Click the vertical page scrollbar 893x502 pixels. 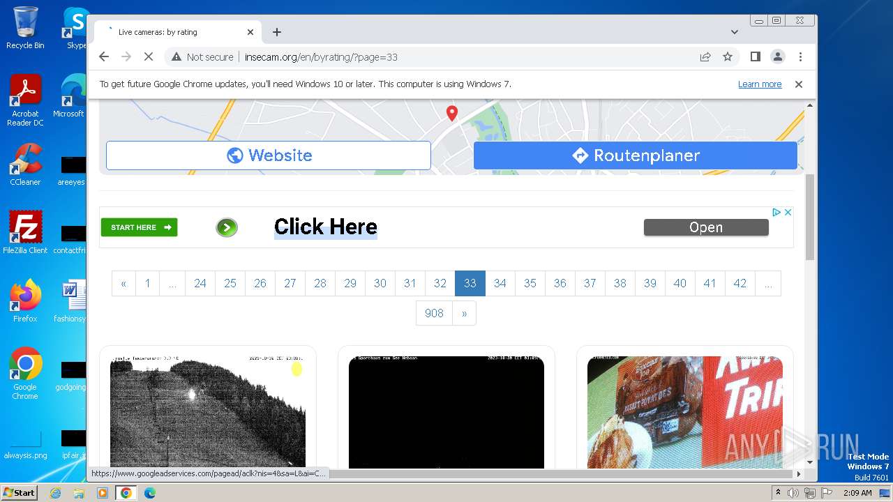[810, 217]
